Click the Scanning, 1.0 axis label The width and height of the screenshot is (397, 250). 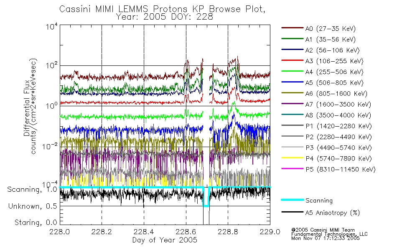coord(32,190)
